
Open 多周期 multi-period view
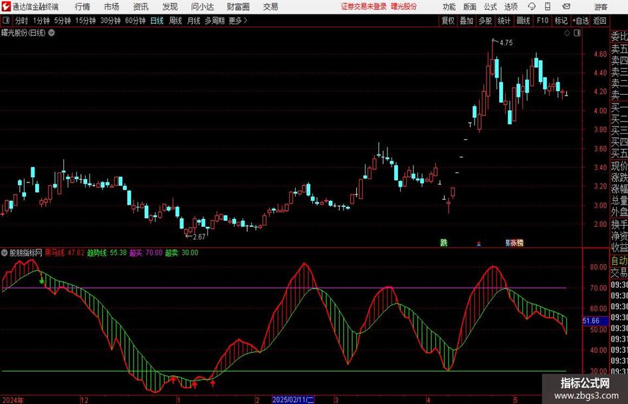pyautogui.click(x=215, y=21)
